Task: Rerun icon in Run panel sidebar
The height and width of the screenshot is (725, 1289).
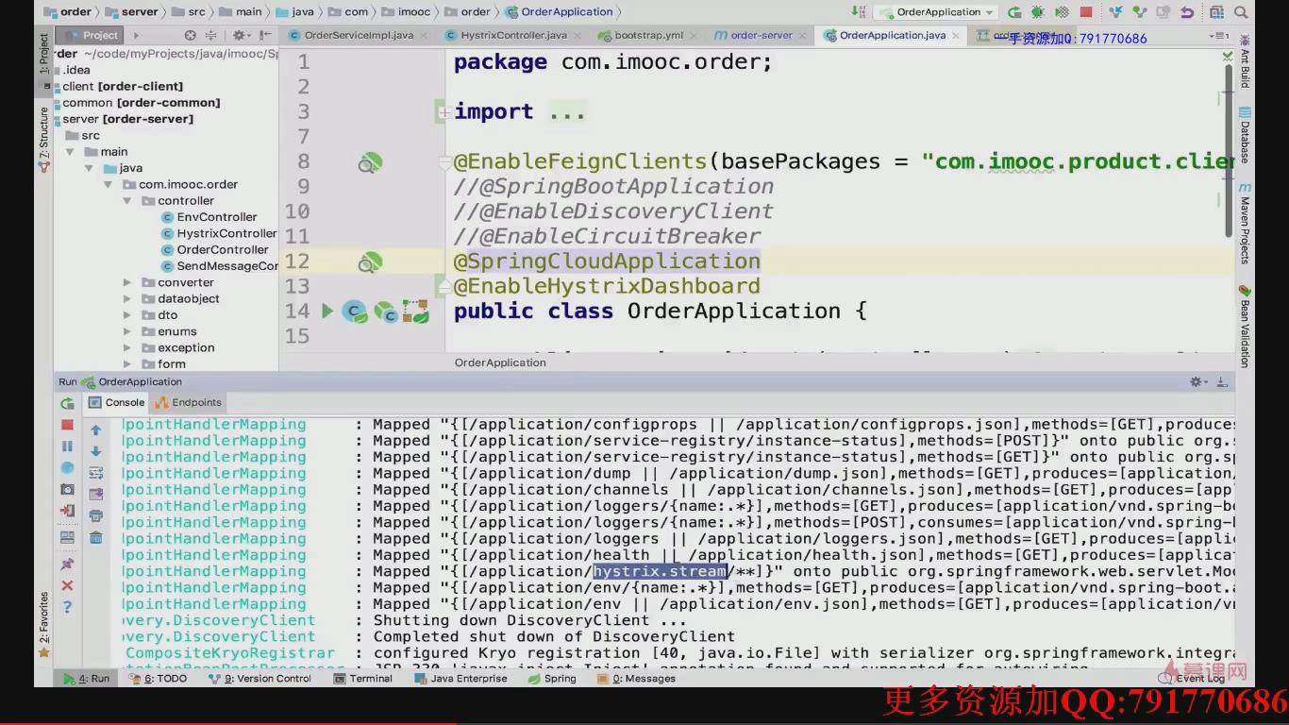Action: (67, 403)
